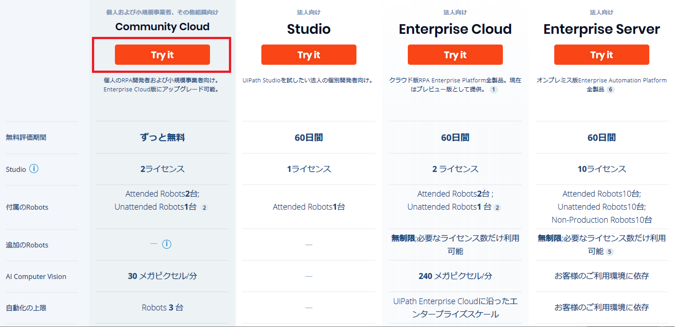Select the Enterprise Cloud heading
The width and height of the screenshot is (675, 327).
pyautogui.click(x=455, y=29)
